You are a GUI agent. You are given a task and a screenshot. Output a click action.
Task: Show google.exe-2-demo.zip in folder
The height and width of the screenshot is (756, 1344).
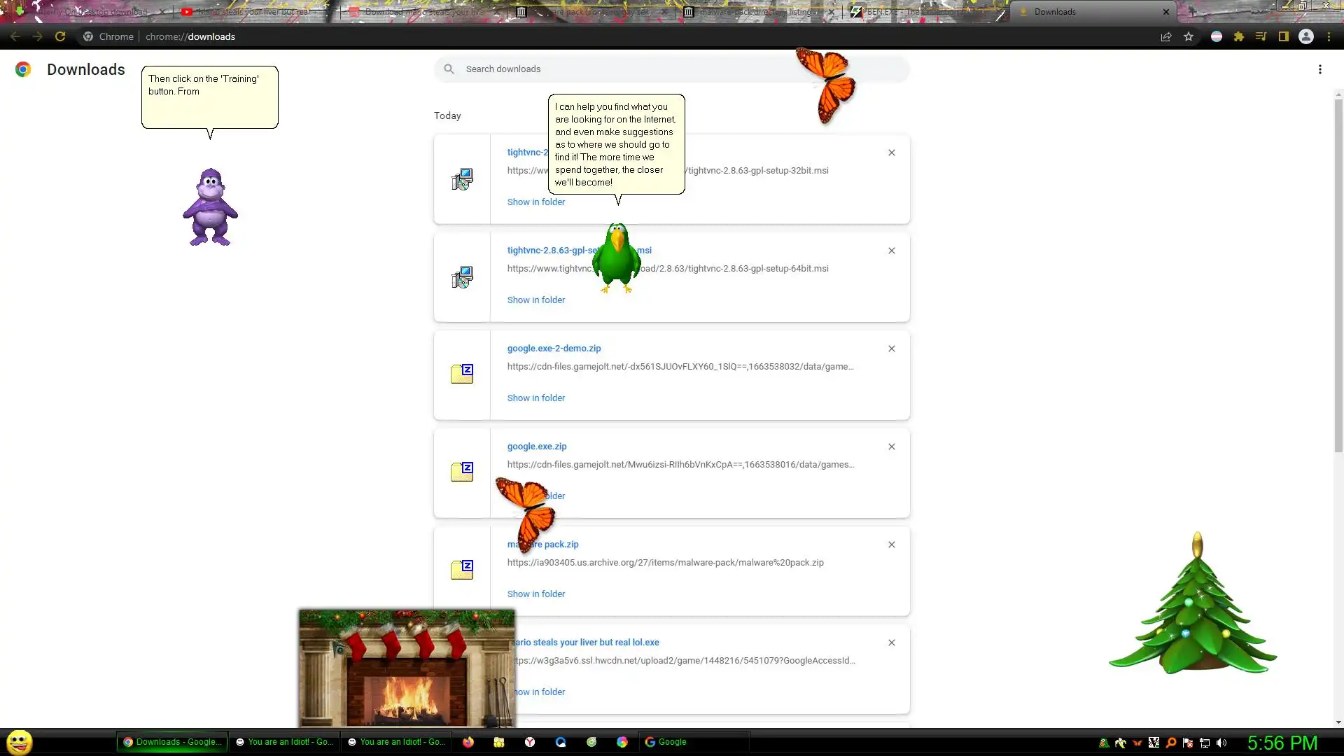pos(536,398)
